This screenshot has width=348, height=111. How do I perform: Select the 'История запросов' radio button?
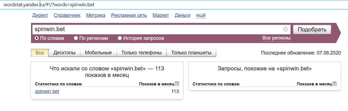[120, 38]
